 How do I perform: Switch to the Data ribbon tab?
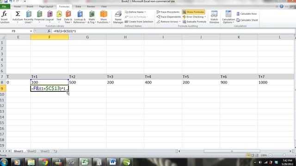(78, 6)
